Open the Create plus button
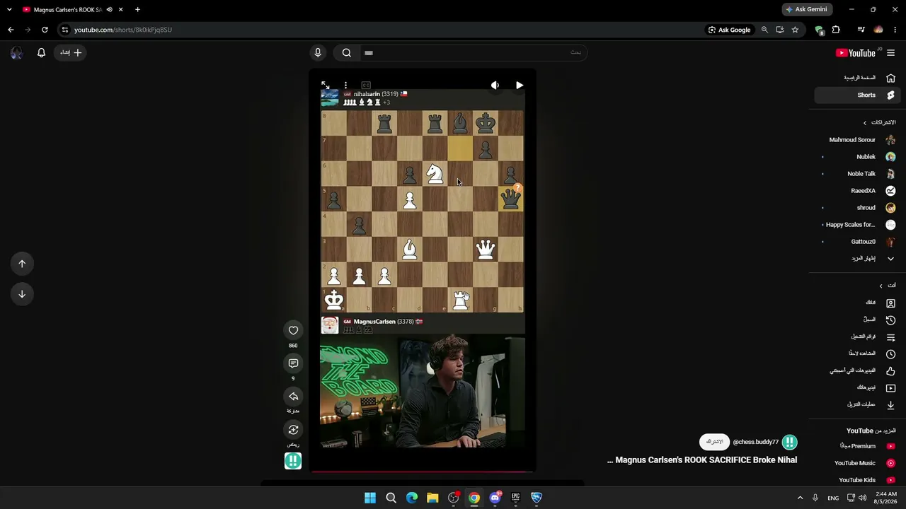Image resolution: width=906 pixels, height=509 pixels. pos(70,52)
